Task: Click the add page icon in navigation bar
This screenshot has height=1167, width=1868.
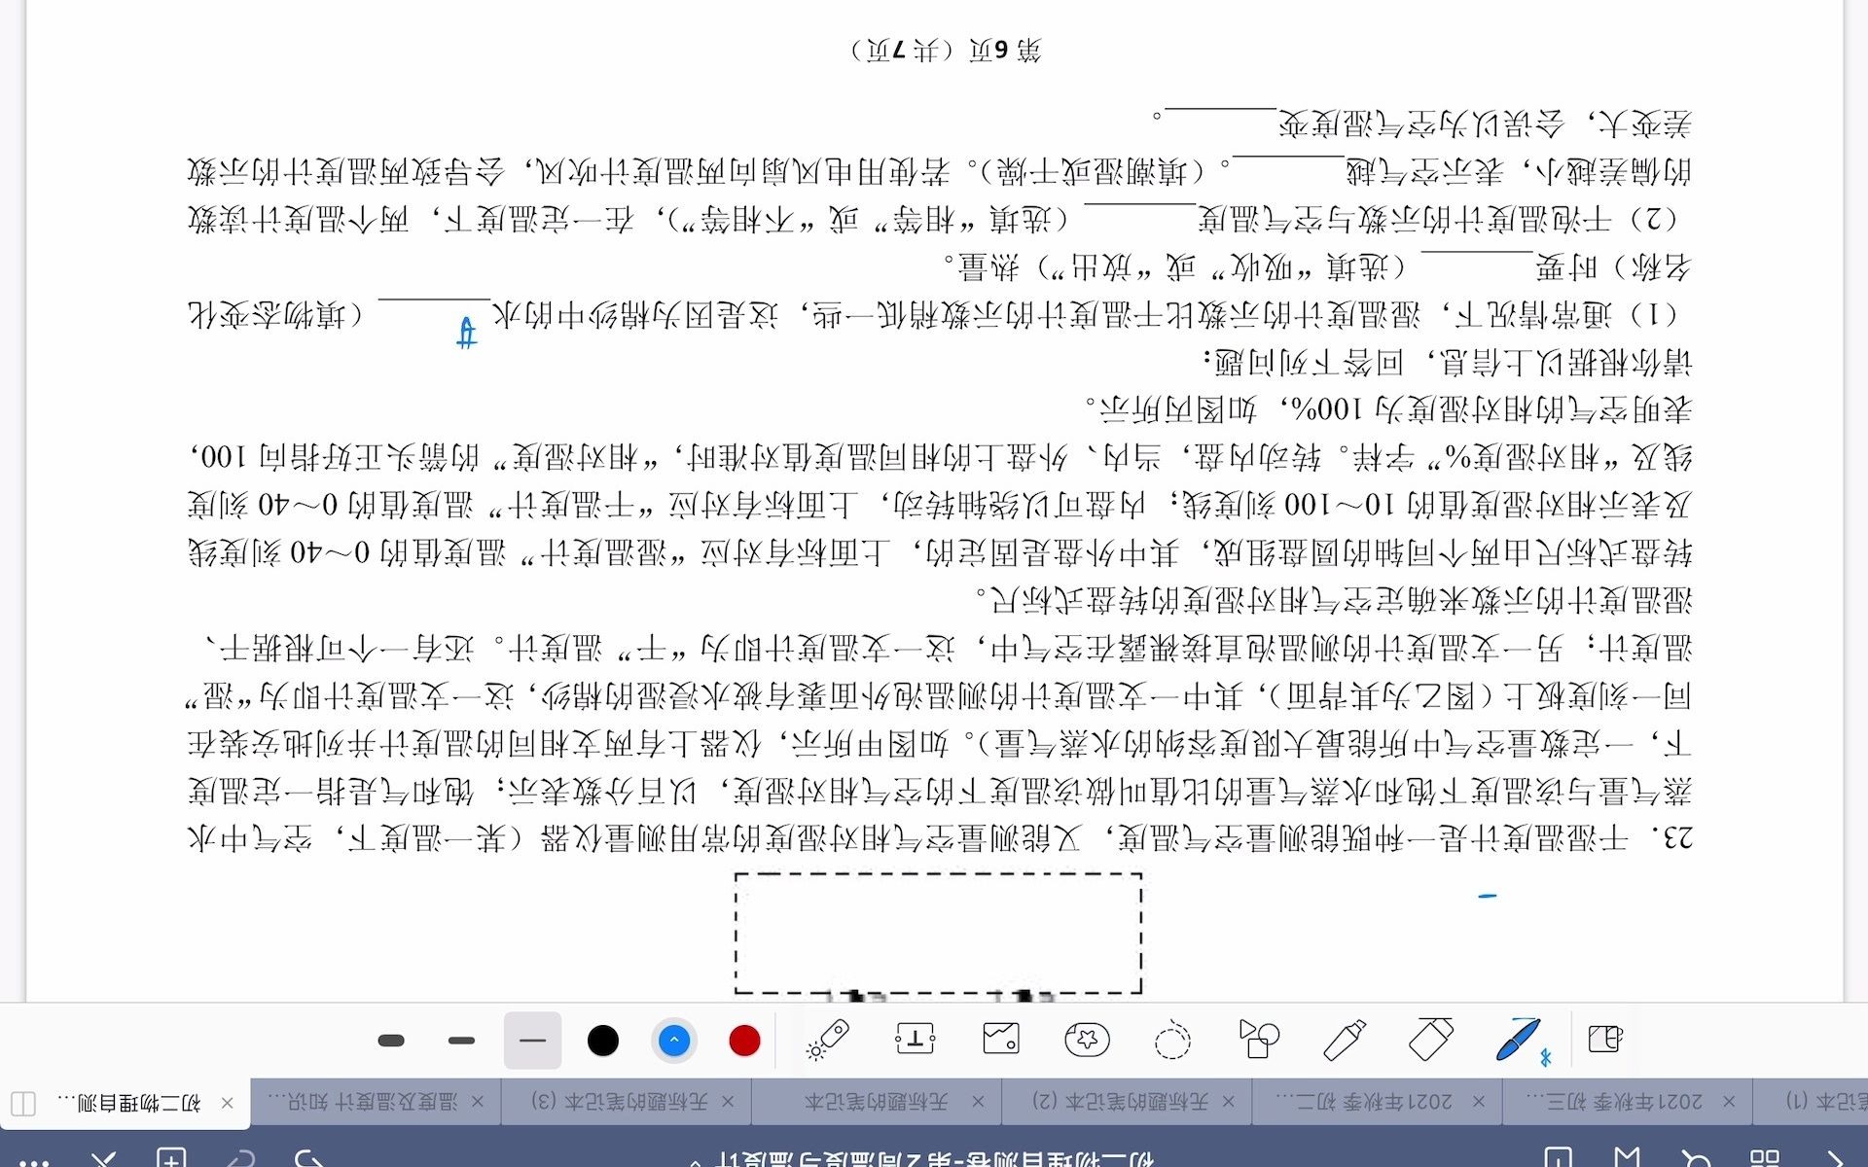Action: coord(171,1157)
